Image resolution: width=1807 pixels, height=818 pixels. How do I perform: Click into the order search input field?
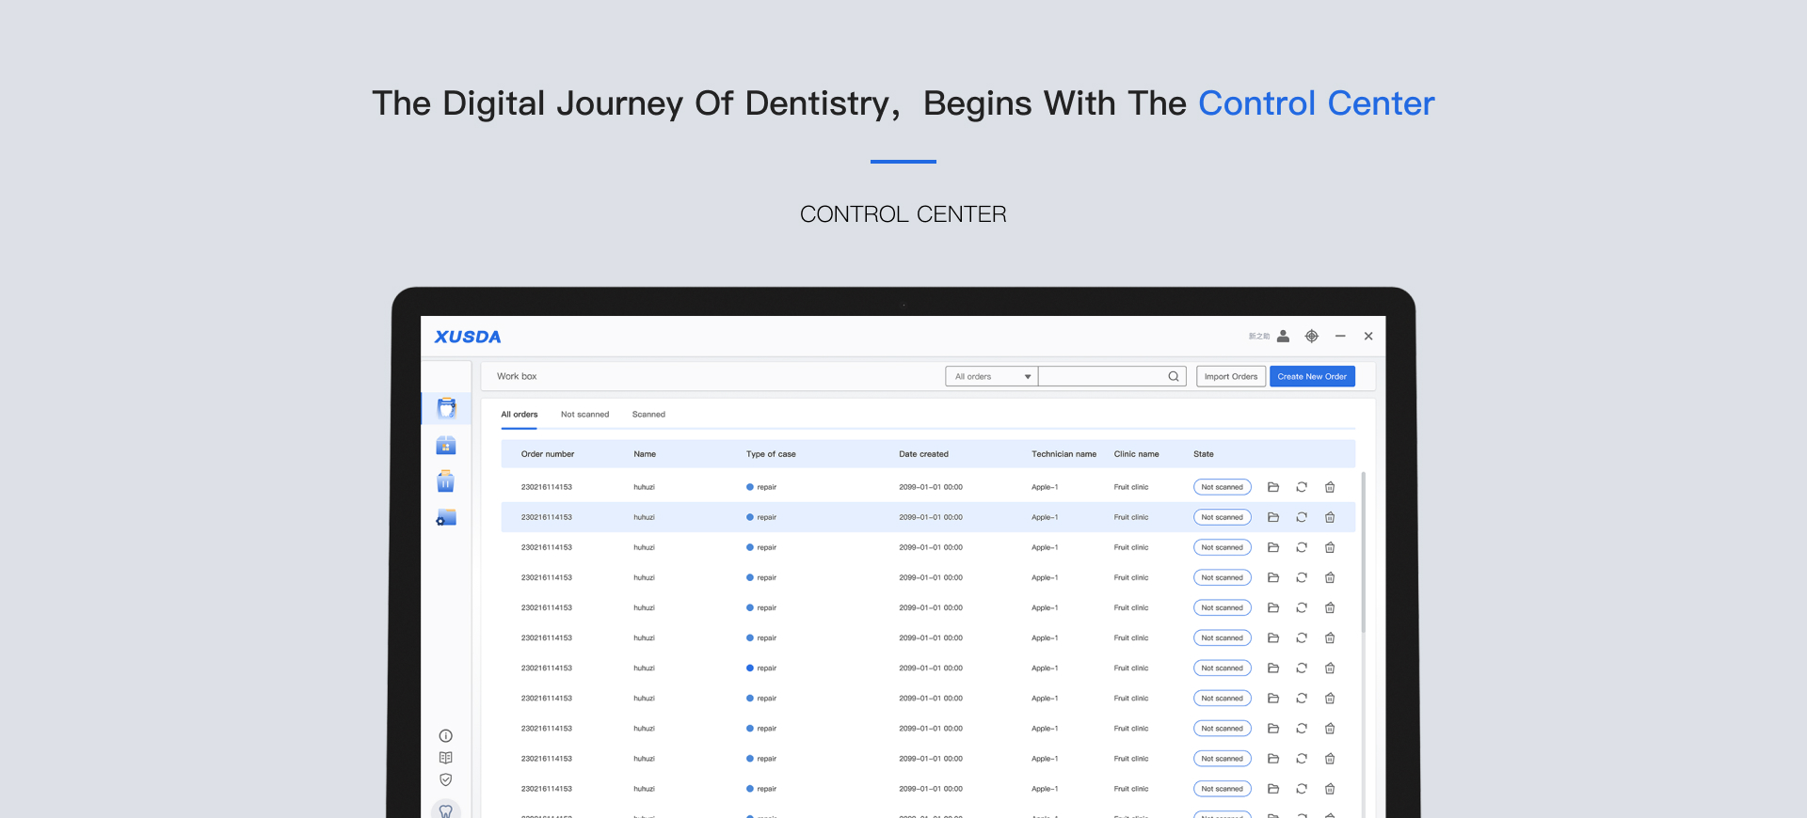[1101, 376]
